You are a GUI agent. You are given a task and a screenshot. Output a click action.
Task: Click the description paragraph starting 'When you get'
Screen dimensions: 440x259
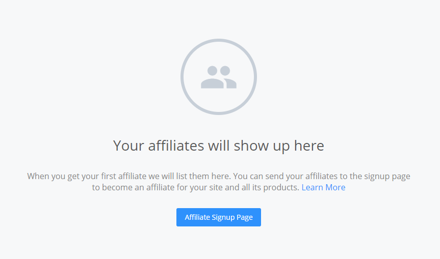(x=219, y=182)
